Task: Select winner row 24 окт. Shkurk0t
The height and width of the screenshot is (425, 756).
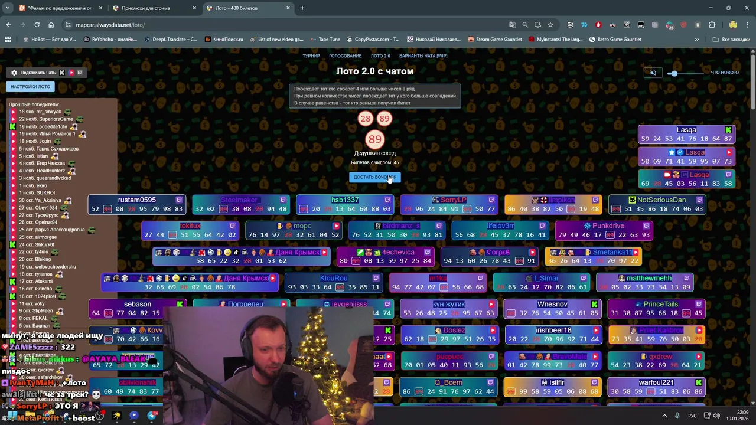Action: (x=37, y=244)
